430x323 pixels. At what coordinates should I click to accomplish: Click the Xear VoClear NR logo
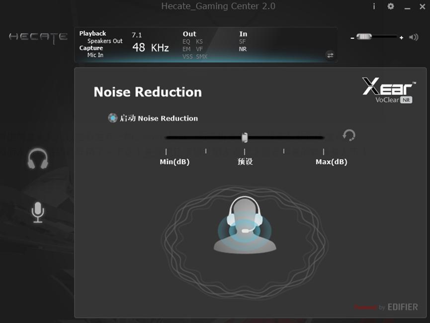click(x=389, y=91)
